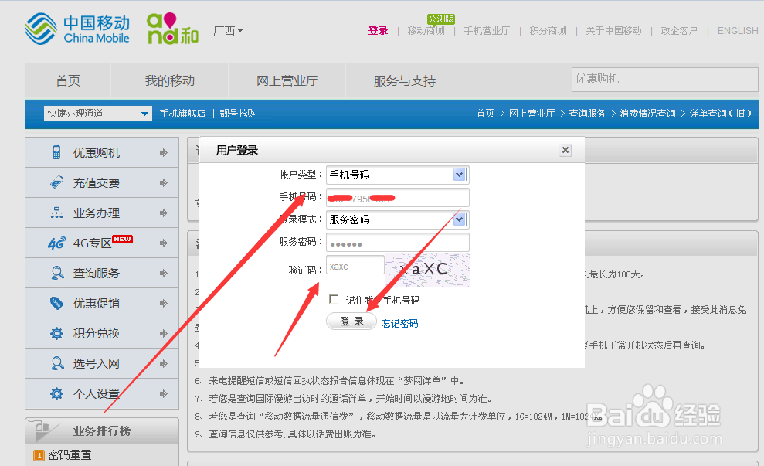Tick the 记住我的手机号码 checkbox

(x=334, y=299)
